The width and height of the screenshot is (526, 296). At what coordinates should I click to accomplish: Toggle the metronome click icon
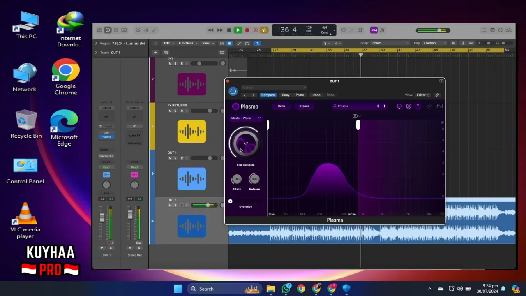tap(382, 30)
